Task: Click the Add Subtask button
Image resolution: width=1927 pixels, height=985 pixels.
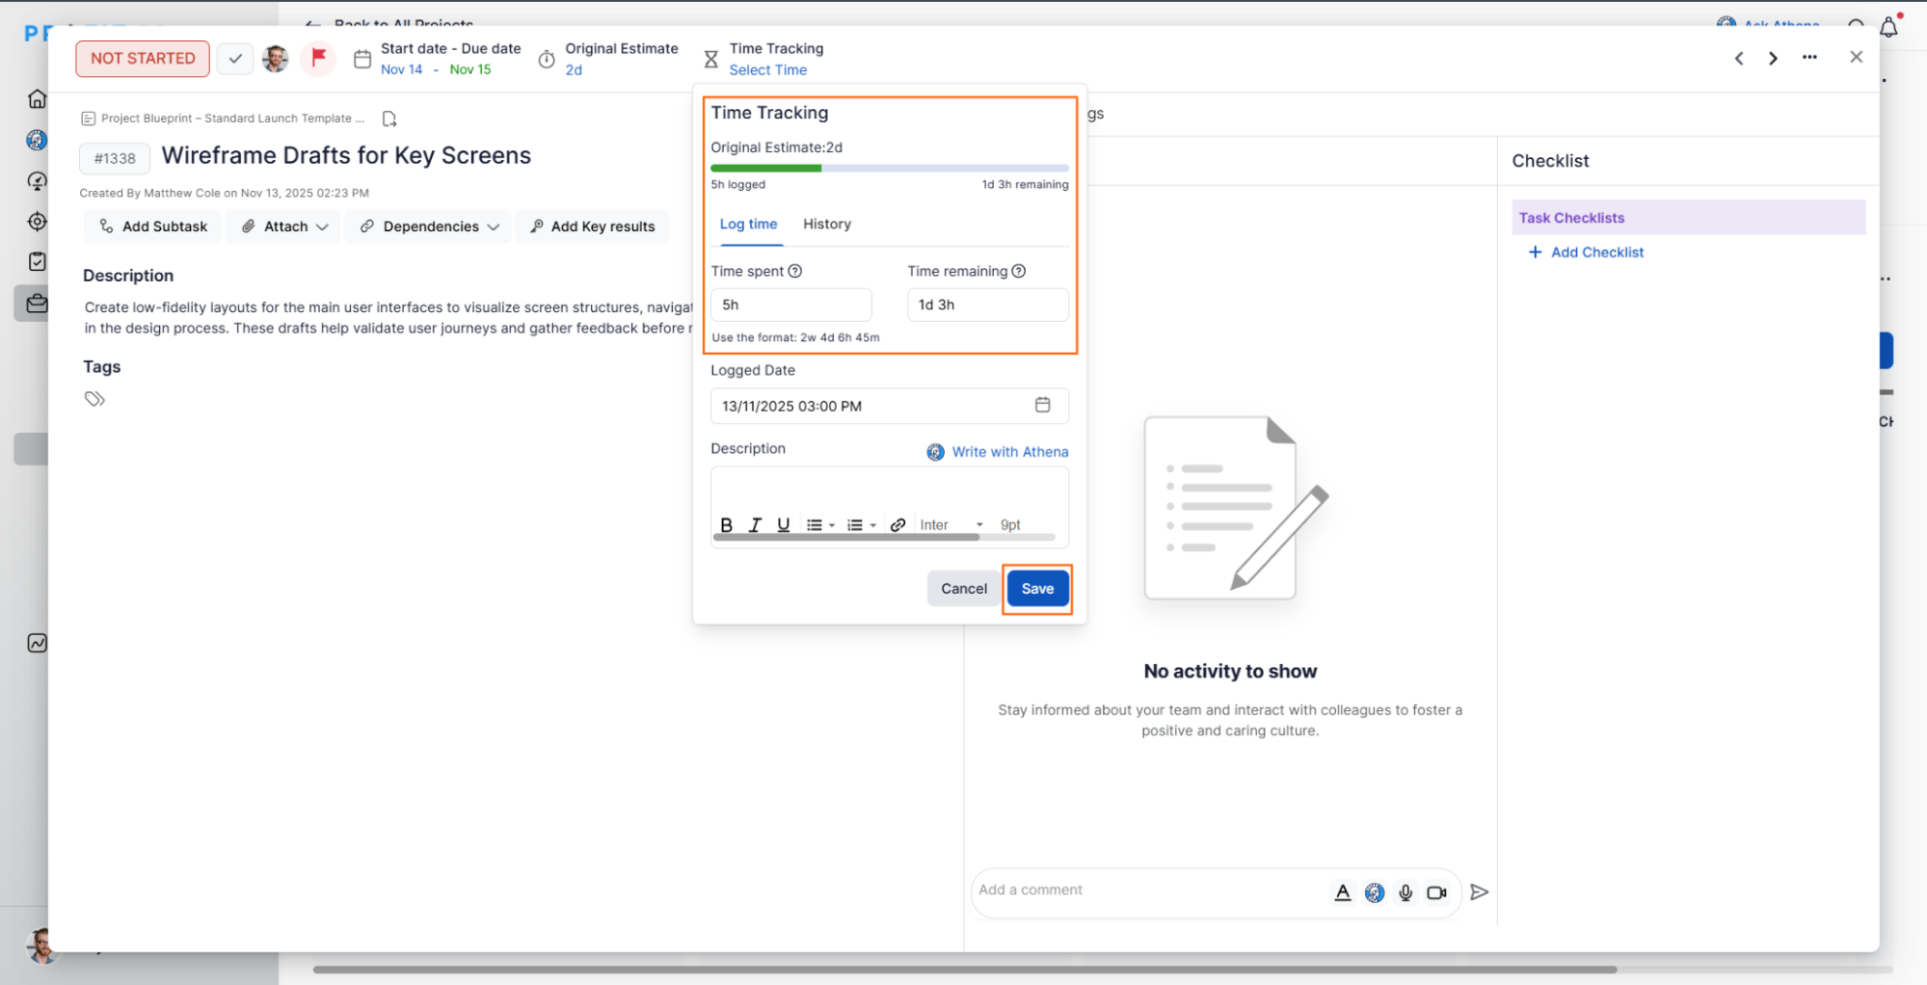Action: pyautogui.click(x=153, y=226)
